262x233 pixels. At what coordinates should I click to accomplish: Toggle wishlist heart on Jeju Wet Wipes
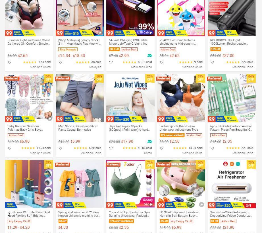111,148
